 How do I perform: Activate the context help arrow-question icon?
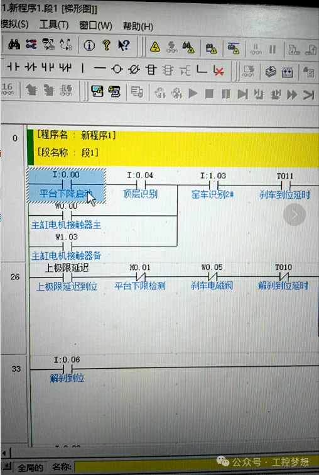[x=124, y=45]
